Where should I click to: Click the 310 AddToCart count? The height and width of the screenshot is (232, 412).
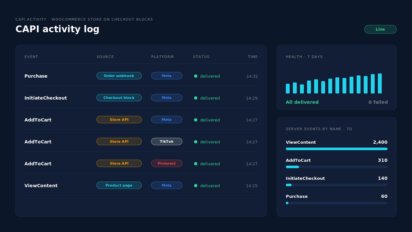click(x=383, y=160)
